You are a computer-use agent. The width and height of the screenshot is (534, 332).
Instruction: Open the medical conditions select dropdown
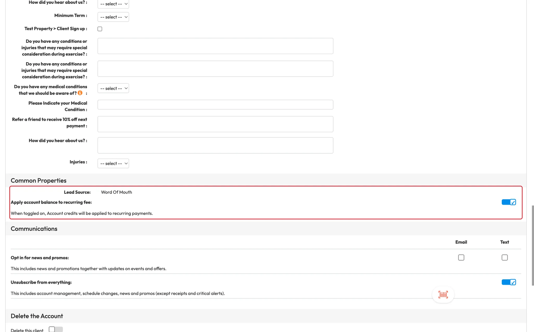(113, 88)
